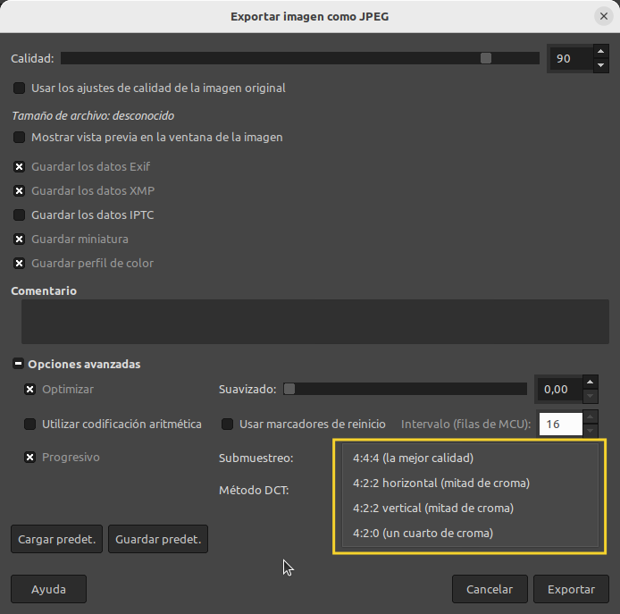
Task: Close the JPEG export dialog
Action: click(x=603, y=16)
